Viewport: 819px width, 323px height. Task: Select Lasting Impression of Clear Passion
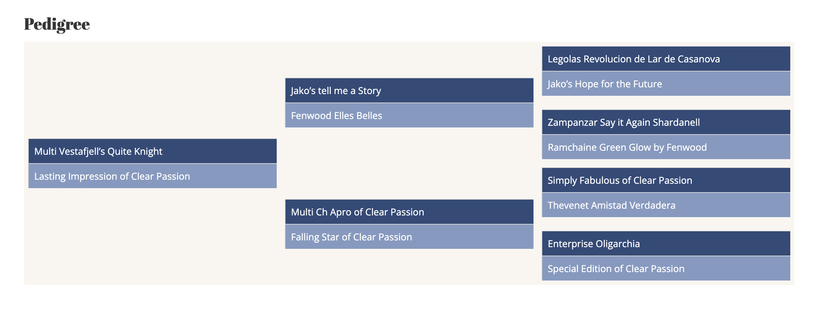[x=152, y=176]
